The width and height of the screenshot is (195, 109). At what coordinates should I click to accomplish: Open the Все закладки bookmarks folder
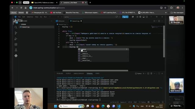[177, 13]
